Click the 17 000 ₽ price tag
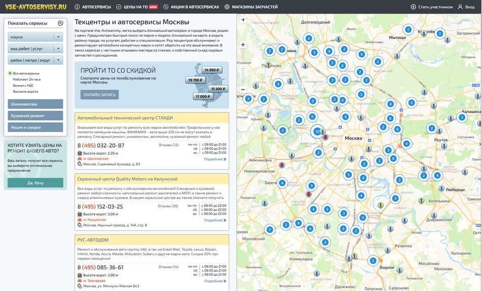Screen dimensions: 482x291 click(203, 96)
